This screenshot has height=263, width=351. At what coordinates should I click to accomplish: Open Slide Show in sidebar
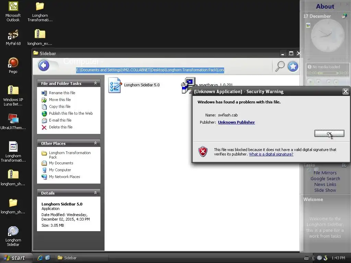[325, 190]
